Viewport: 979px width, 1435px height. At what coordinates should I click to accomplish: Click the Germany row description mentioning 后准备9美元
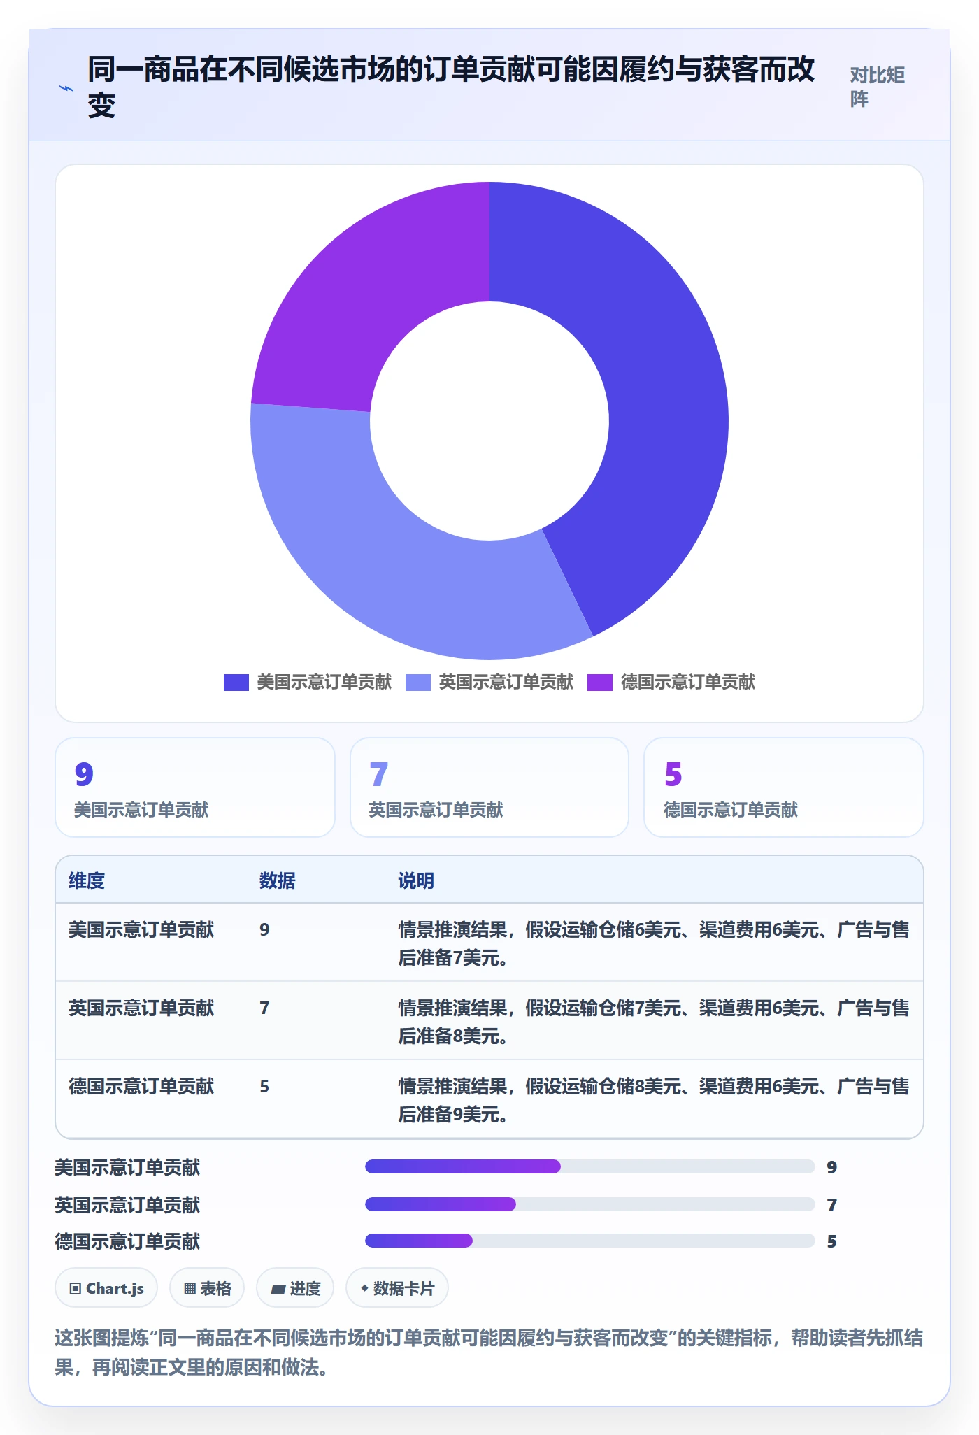(654, 1100)
